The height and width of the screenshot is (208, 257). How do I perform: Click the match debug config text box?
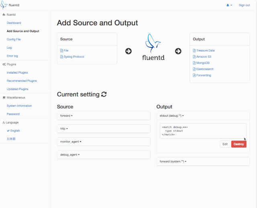tap(203, 131)
